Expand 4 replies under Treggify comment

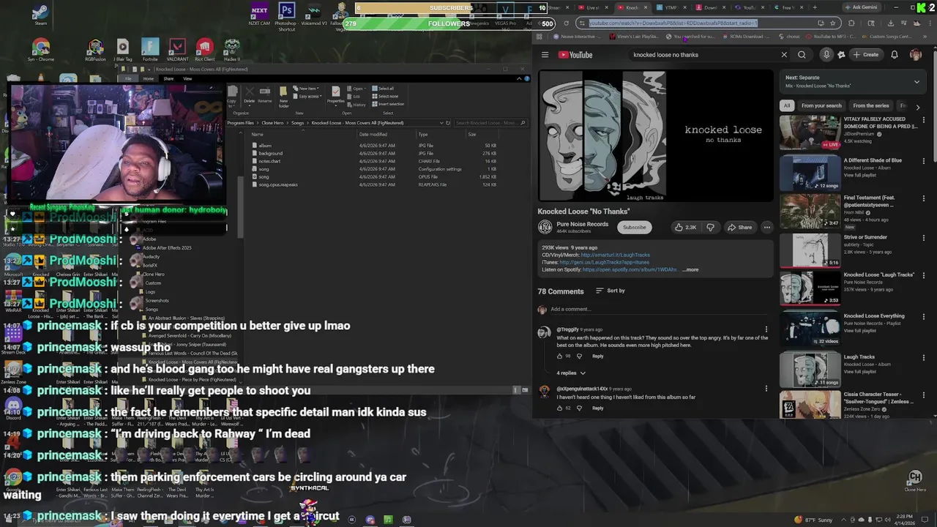pos(571,373)
